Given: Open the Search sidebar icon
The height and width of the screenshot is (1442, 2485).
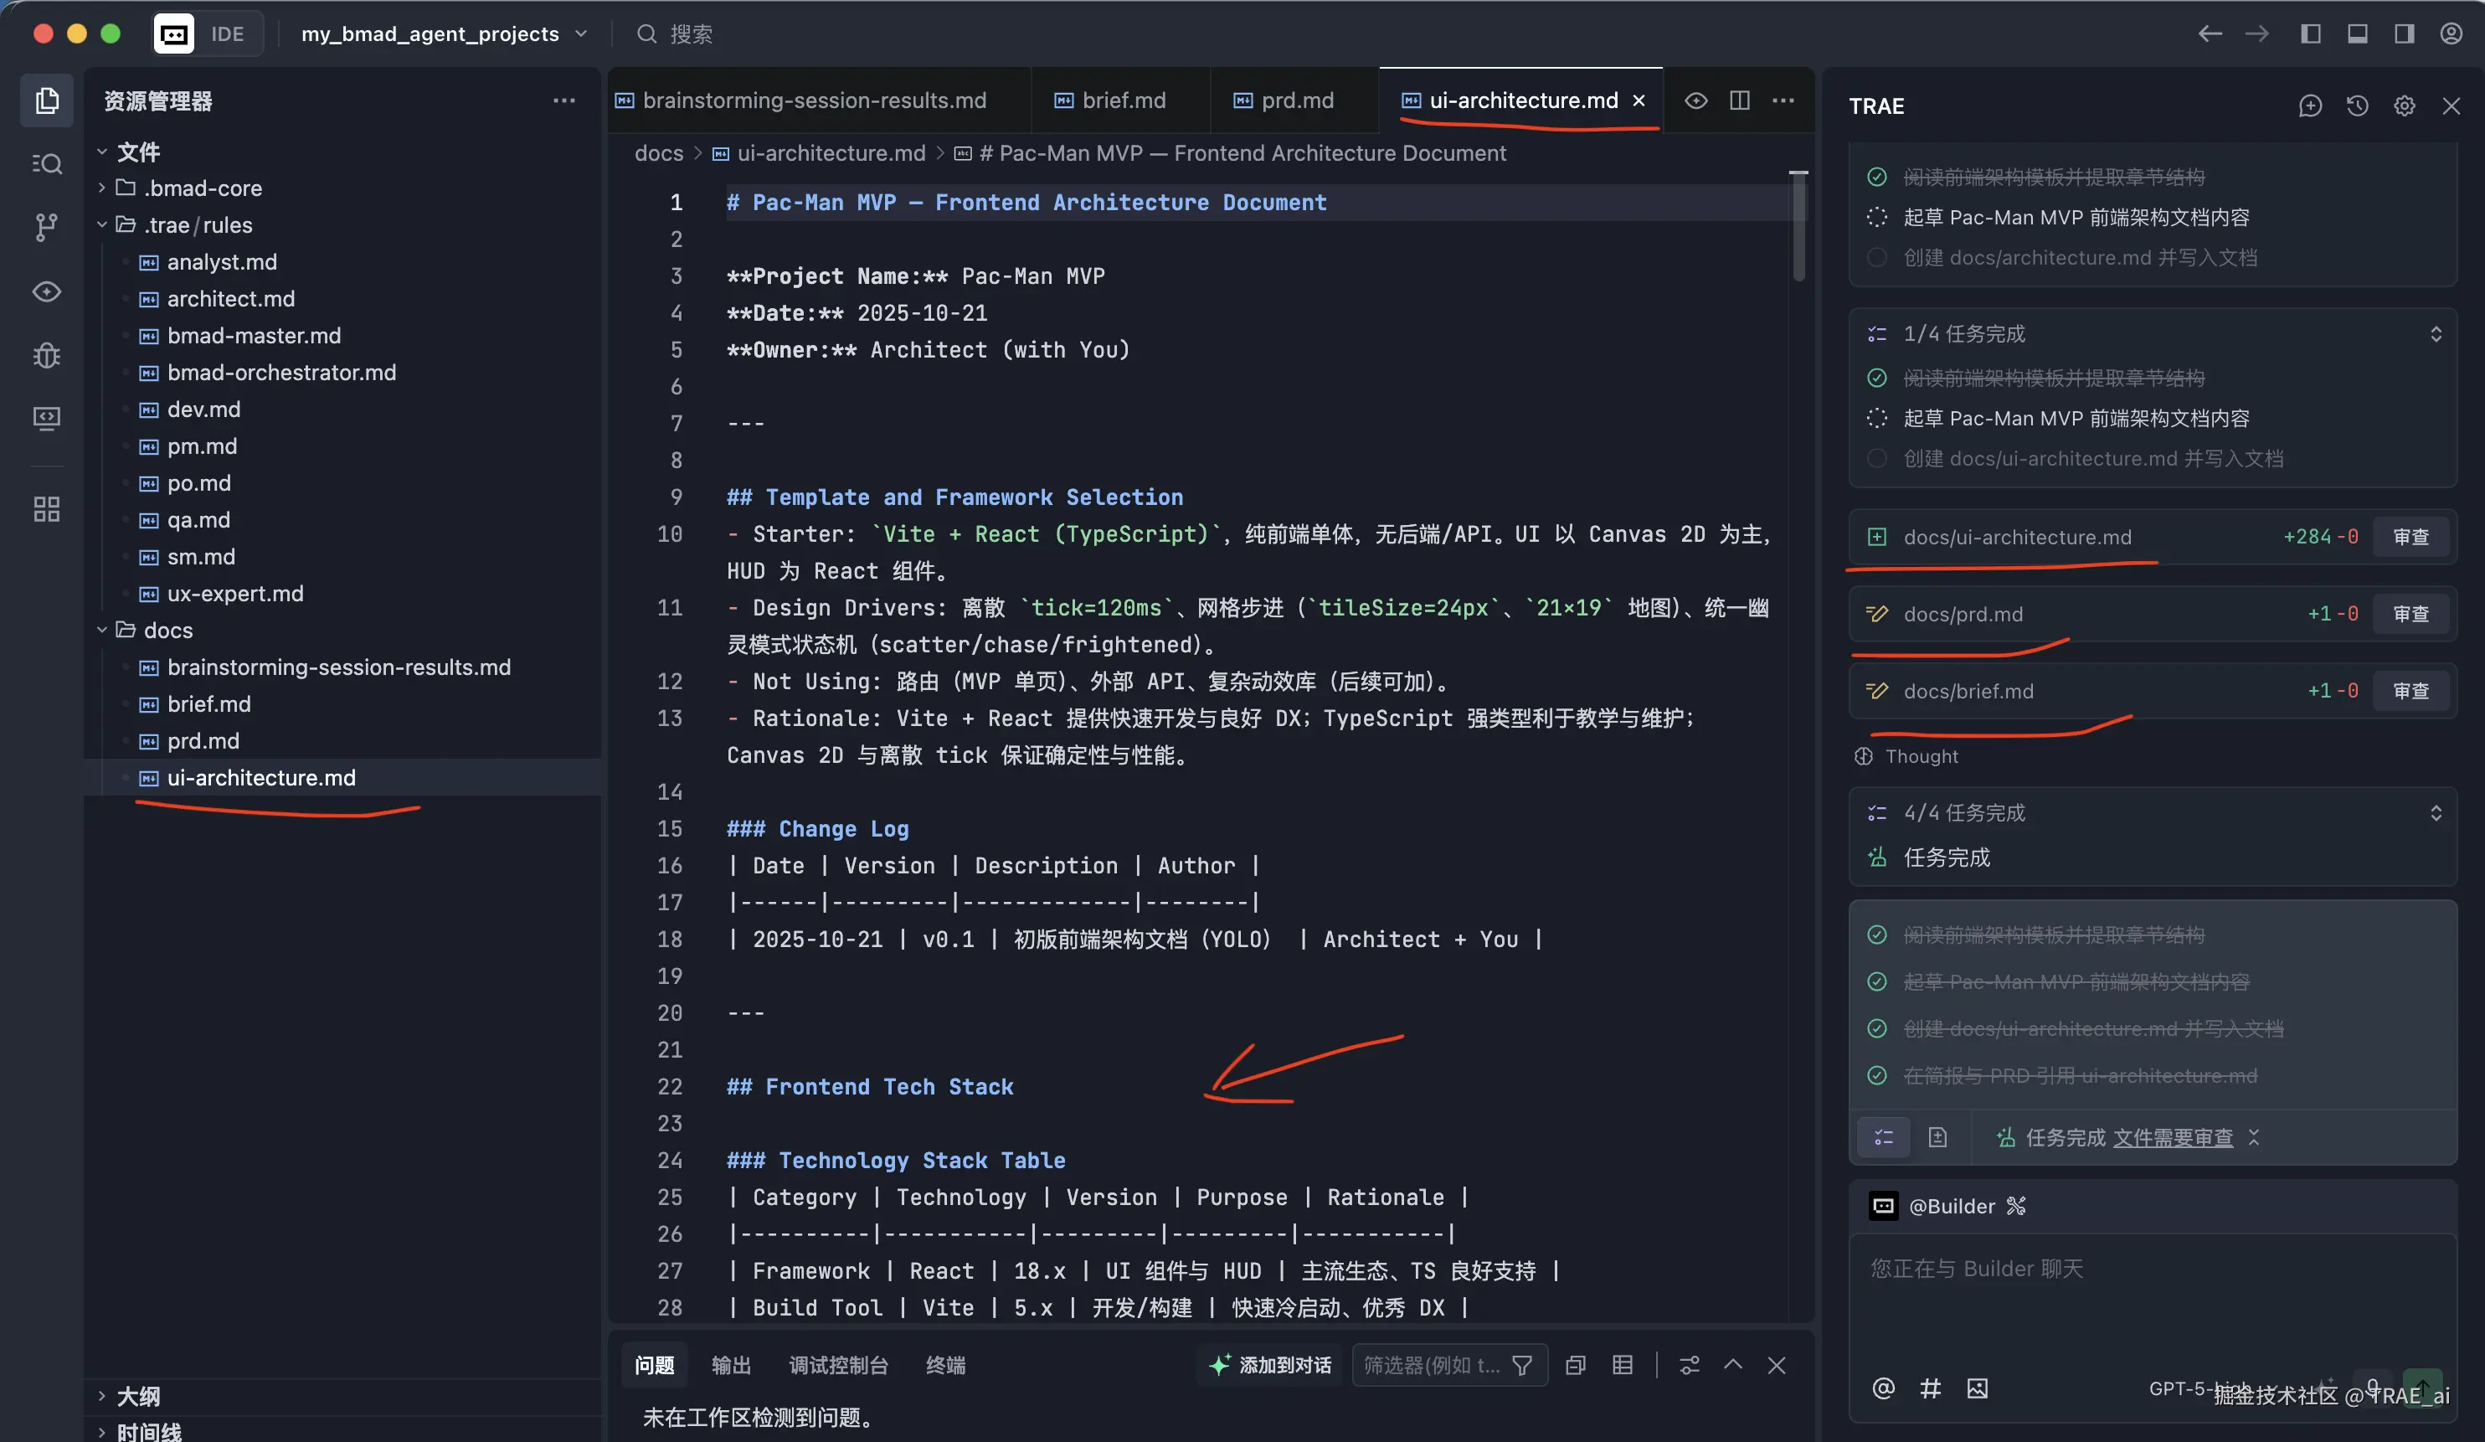Looking at the screenshot, I should [x=46, y=164].
